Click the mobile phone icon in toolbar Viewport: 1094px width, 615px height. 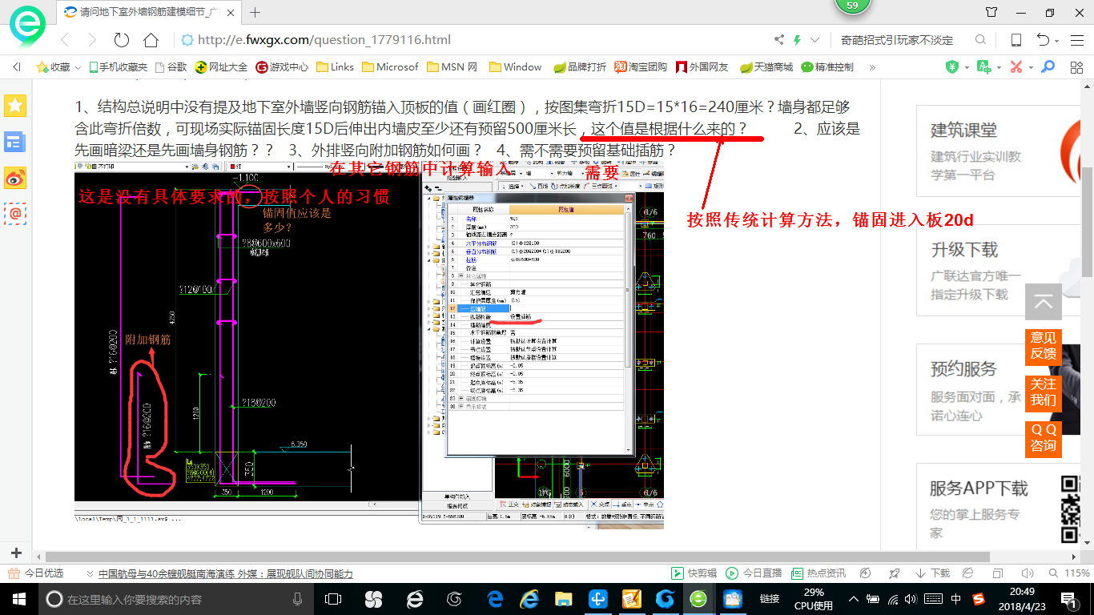pyautogui.click(x=1016, y=40)
